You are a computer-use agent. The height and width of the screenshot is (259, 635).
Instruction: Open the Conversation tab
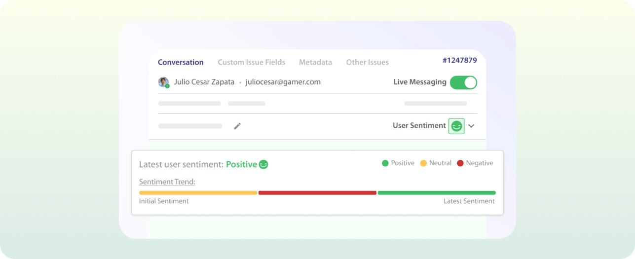(181, 62)
